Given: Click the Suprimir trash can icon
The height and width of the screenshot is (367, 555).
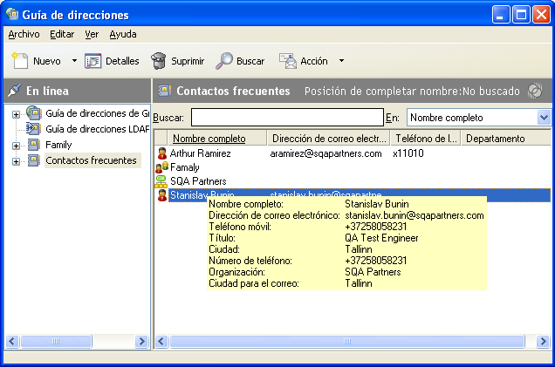Looking at the screenshot, I should click(x=159, y=61).
